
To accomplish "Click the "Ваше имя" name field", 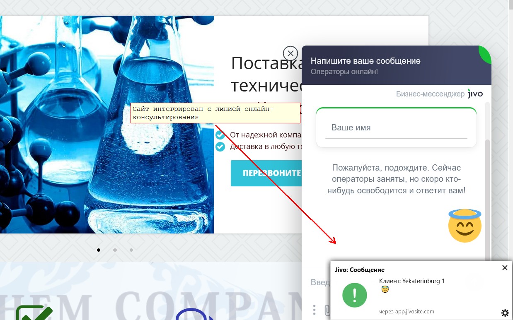I will coord(396,128).
